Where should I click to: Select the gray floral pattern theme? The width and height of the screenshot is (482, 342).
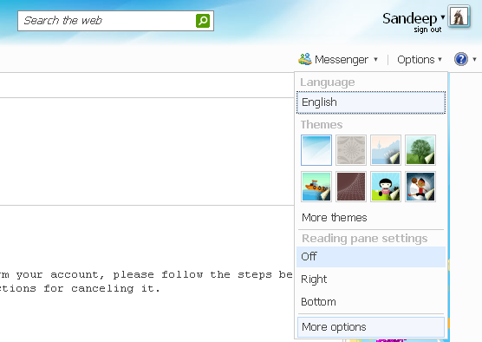[351, 150]
